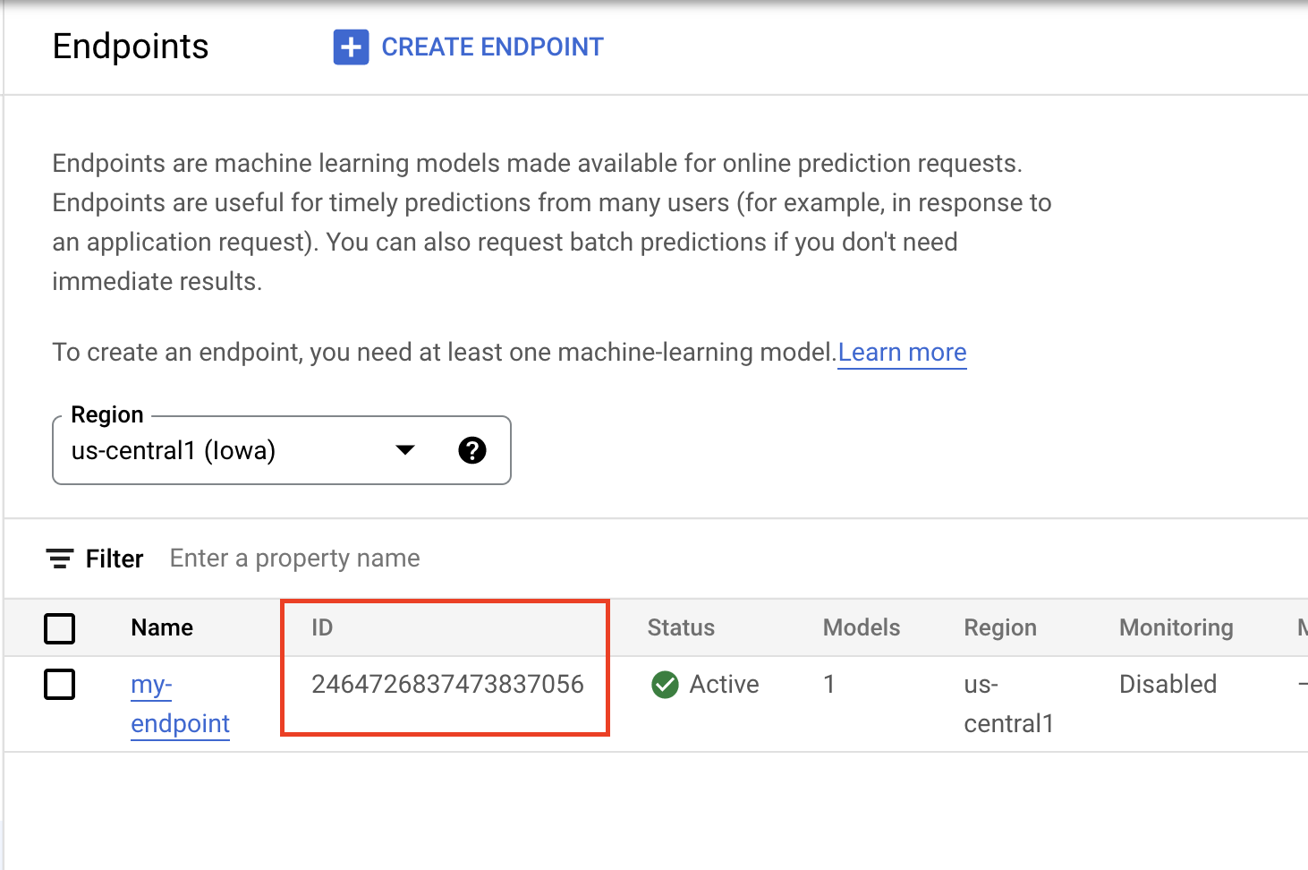Open the Region help tooltip icon
This screenshot has height=870, width=1308.
tap(472, 450)
